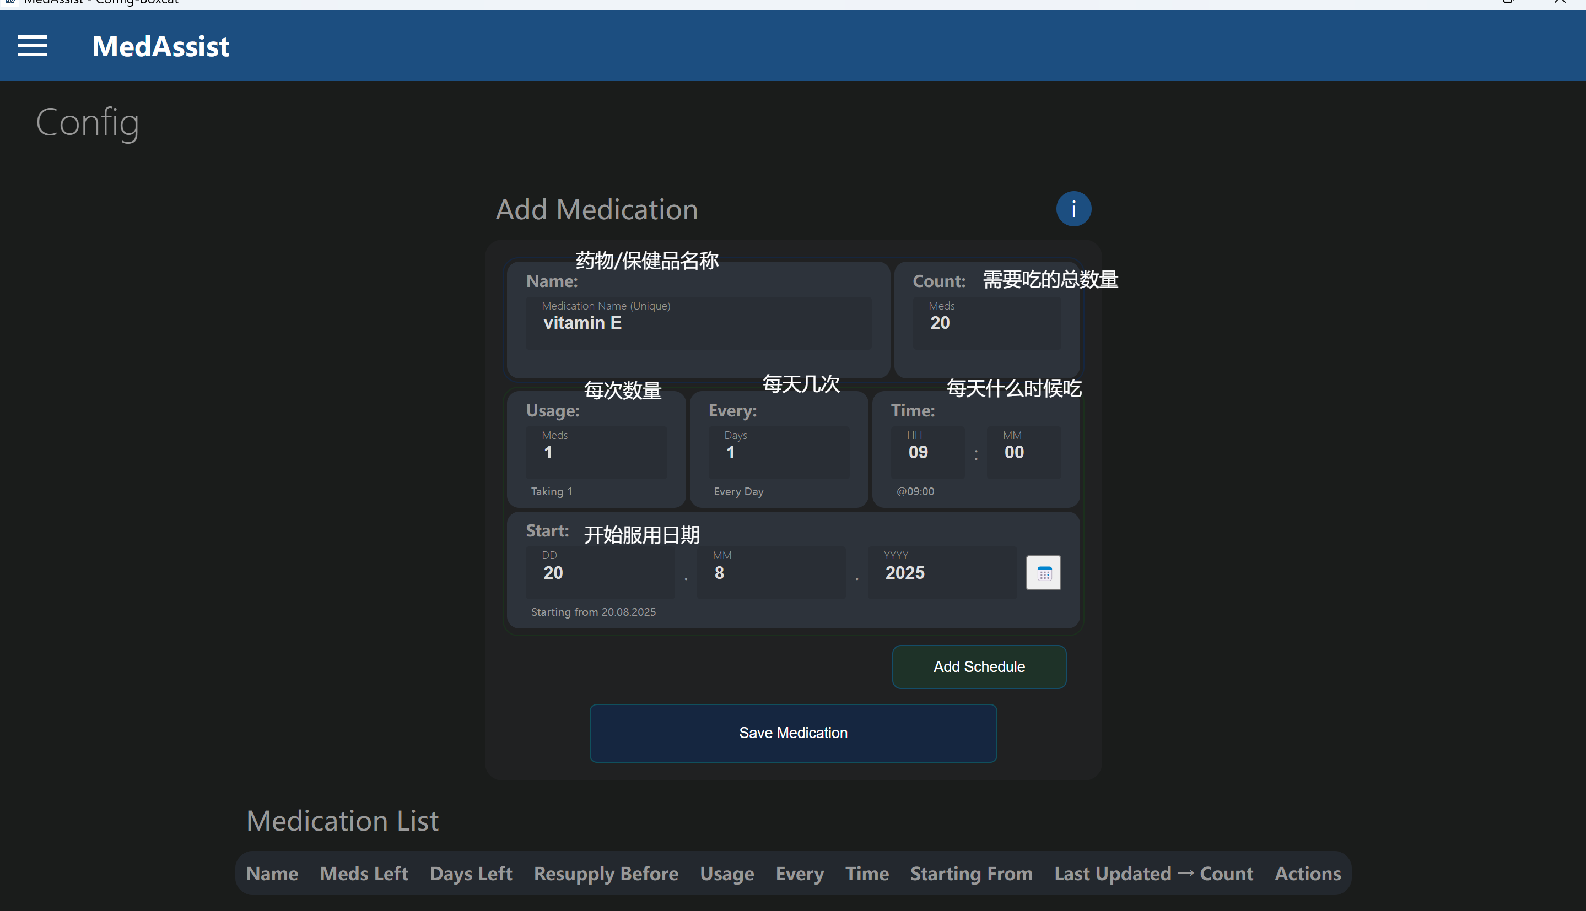Focus the Medication Name field
Image resolution: width=1586 pixels, height=911 pixels.
coord(699,323)
